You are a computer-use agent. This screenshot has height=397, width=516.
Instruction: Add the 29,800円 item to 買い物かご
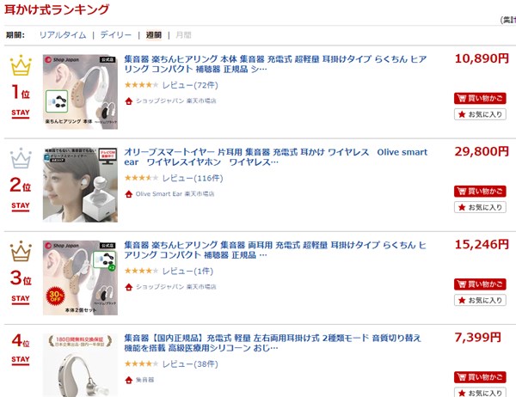coord(480,191)
